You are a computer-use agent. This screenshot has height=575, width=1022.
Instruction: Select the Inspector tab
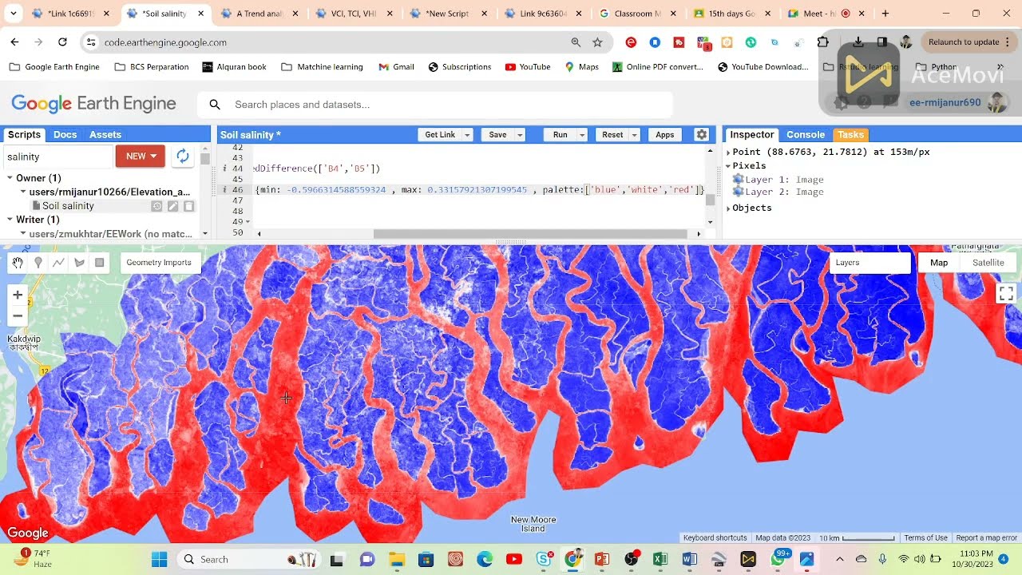(751, 135)
